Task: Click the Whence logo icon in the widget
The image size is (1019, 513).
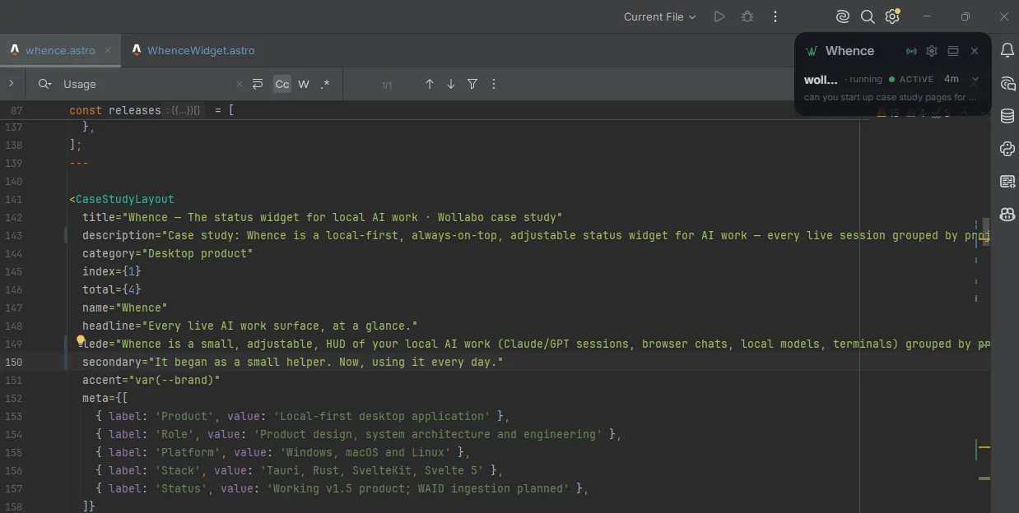Action: (x=812, y=51)
